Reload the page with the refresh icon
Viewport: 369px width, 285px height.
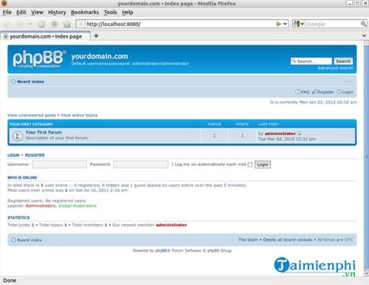pyautogui.click(x=41, y=24)
